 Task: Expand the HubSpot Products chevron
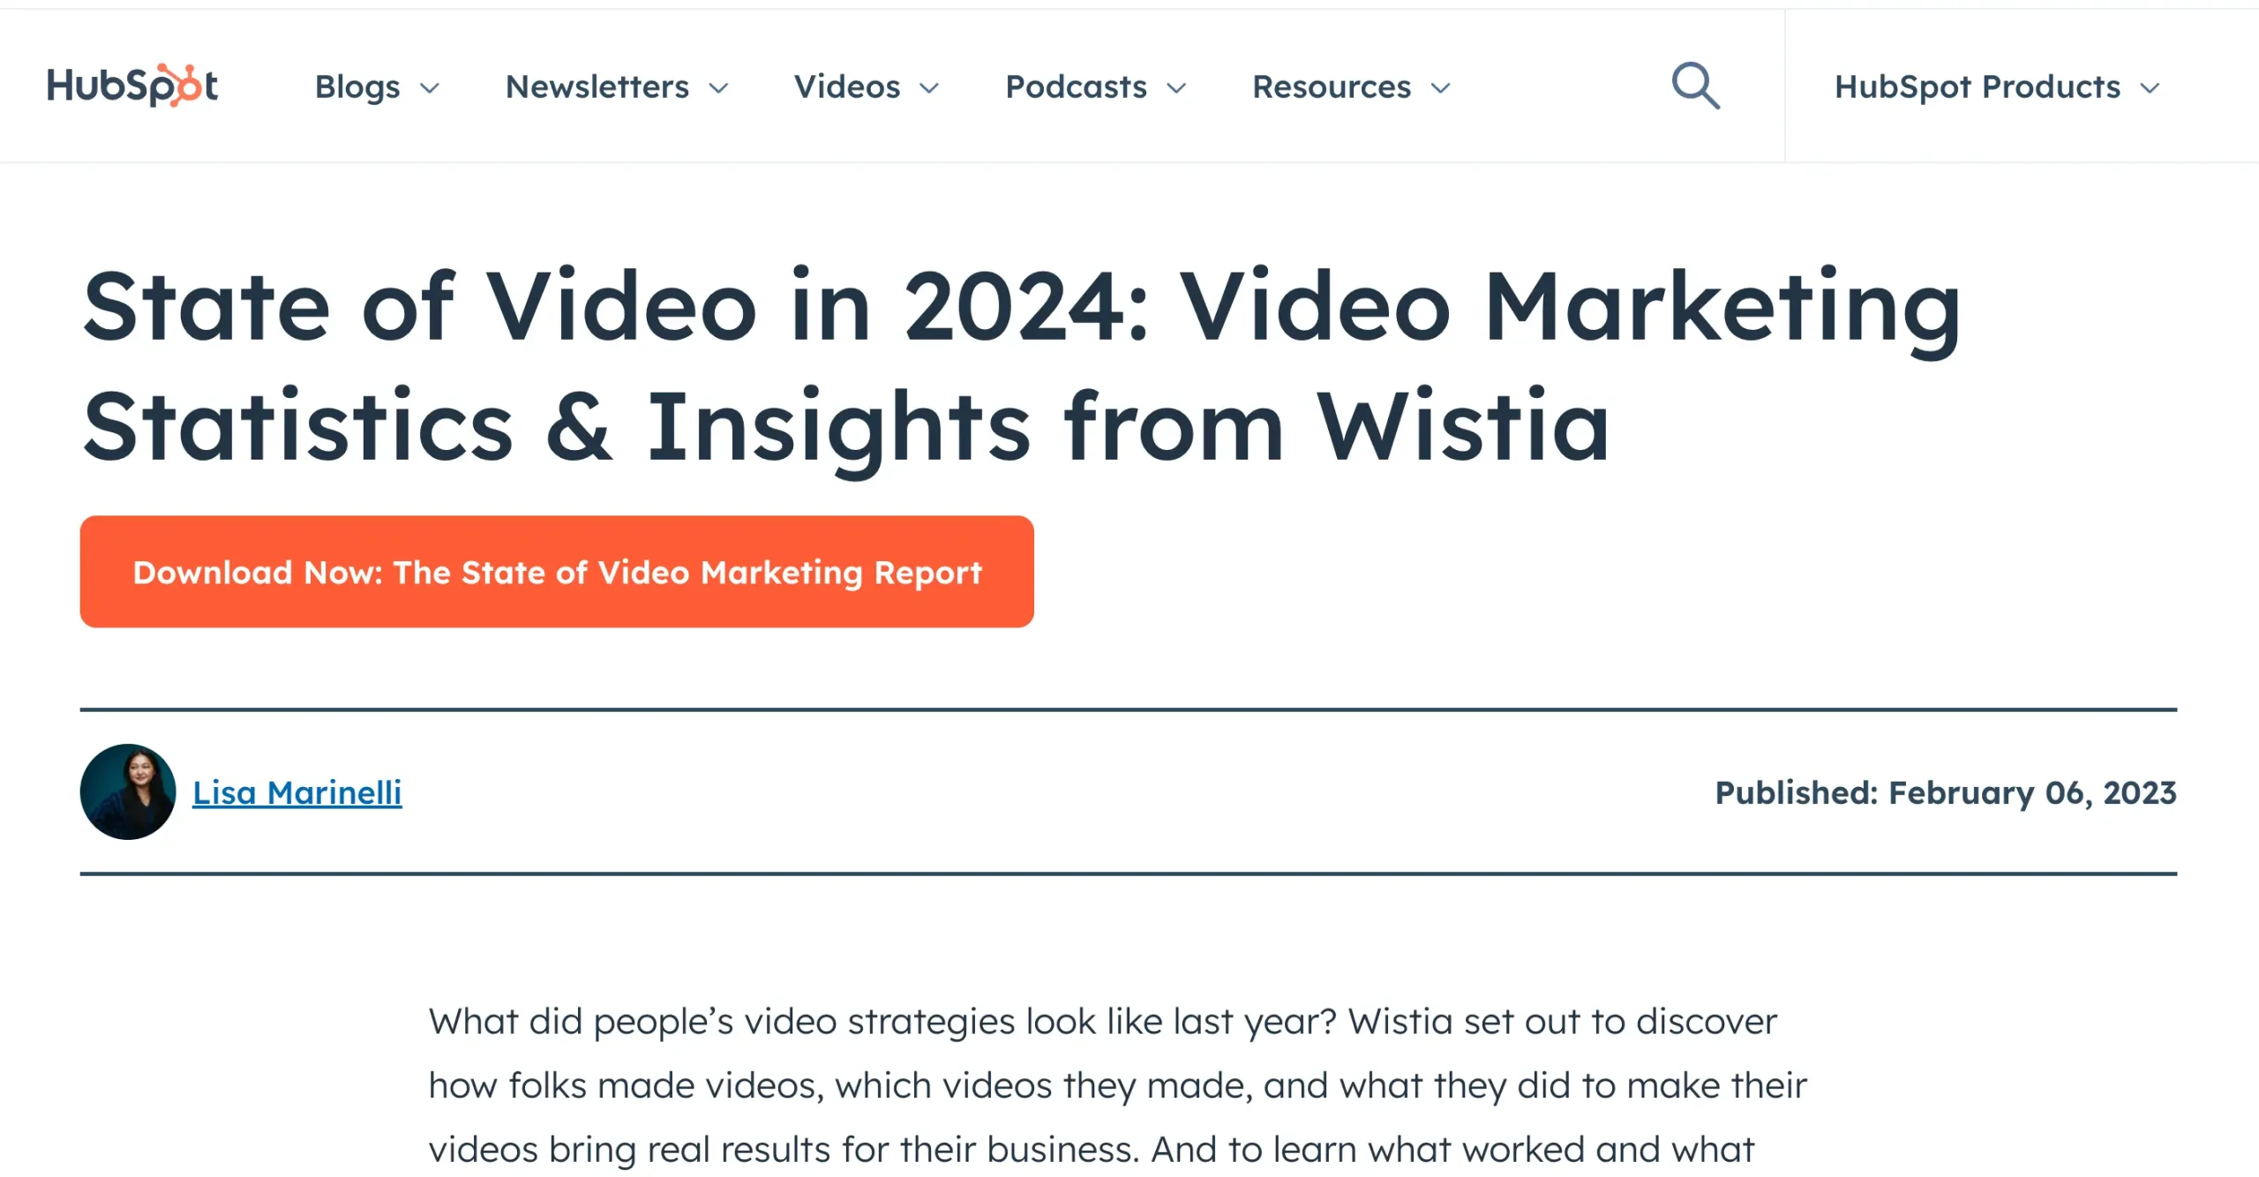[x=2150, y=88]
